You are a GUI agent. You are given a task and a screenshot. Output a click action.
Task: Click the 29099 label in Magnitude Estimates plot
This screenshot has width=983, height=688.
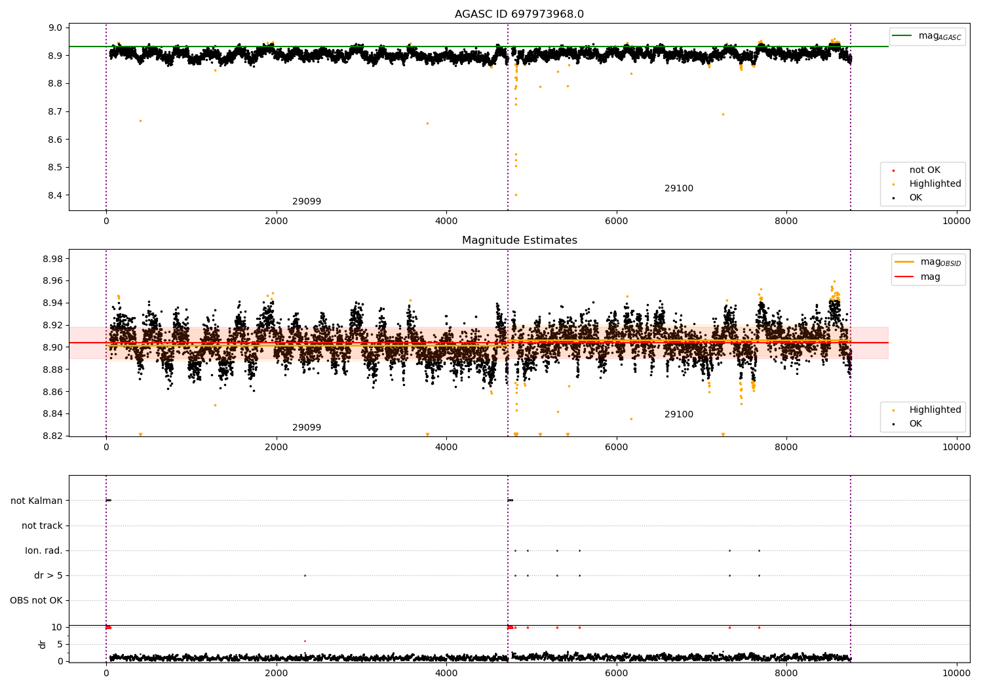pyautogui.click(x=307, y=428)
